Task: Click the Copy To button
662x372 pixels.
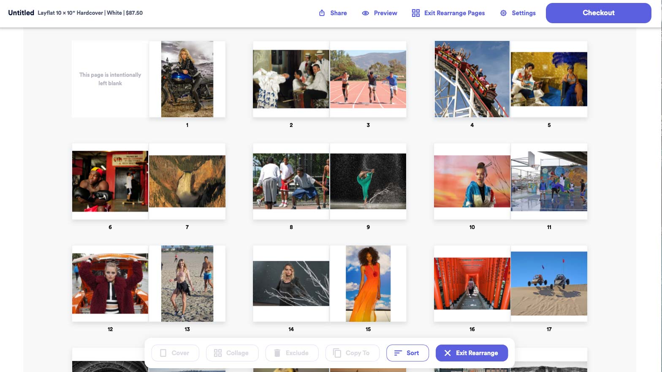Action: (352, 353)
